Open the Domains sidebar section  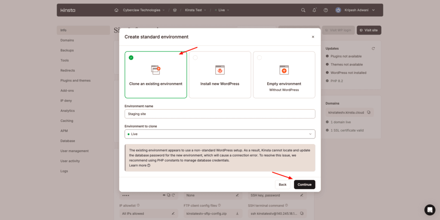(x=67, y=40)
